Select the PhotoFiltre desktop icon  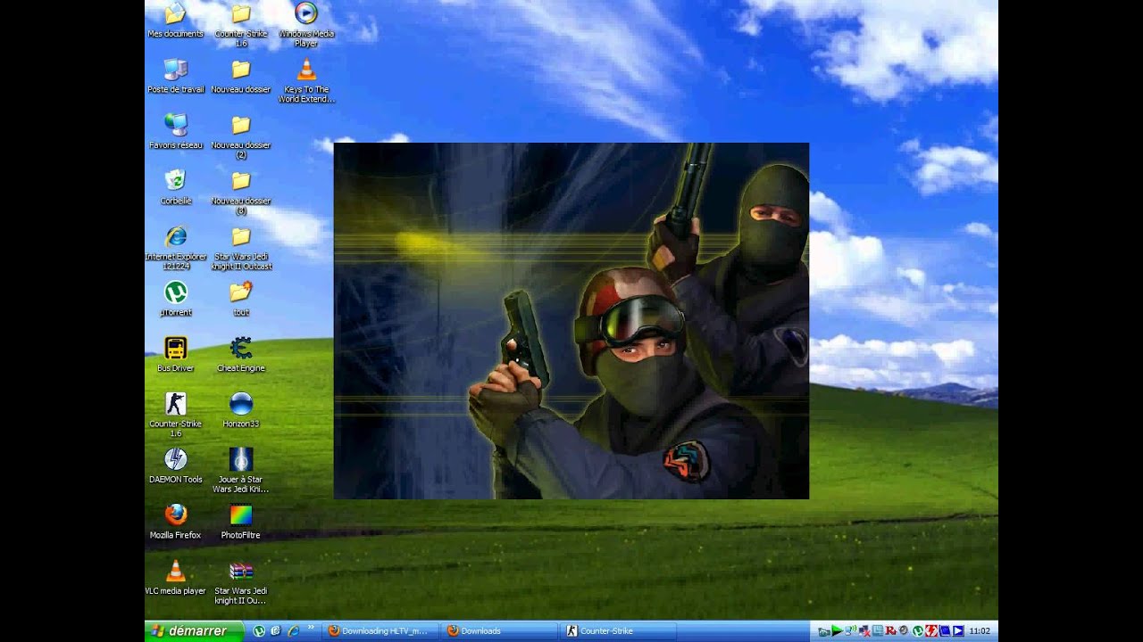[x=241, y=522]
